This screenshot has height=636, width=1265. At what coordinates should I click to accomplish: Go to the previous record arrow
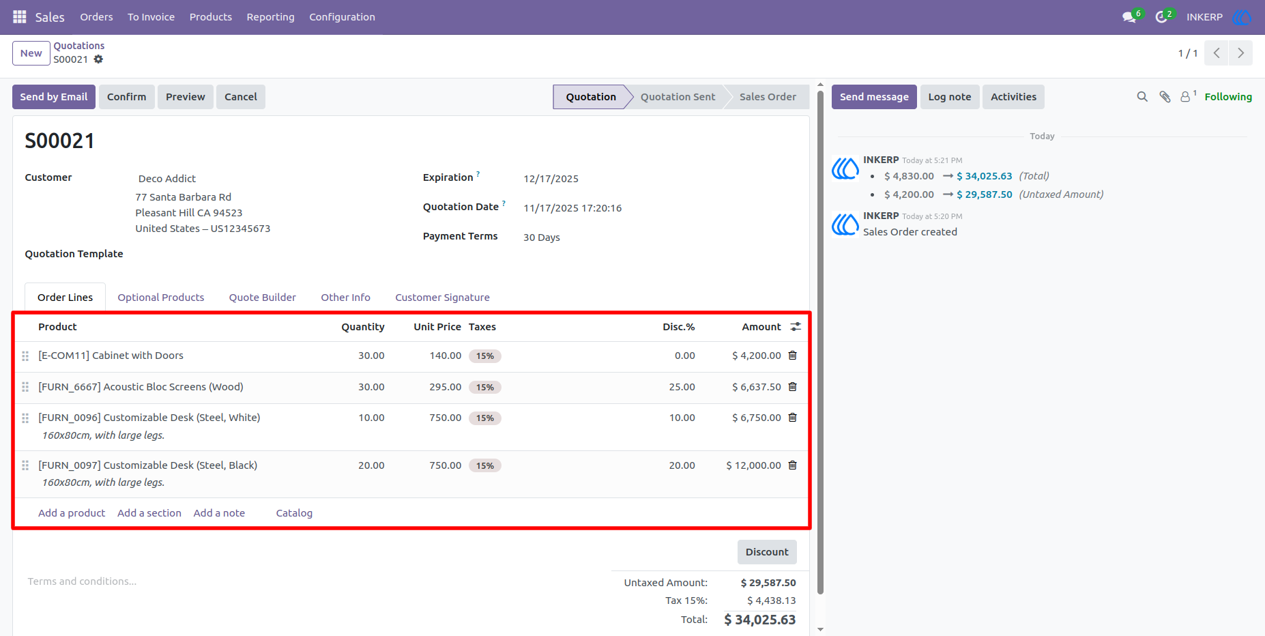[1217, 53]
